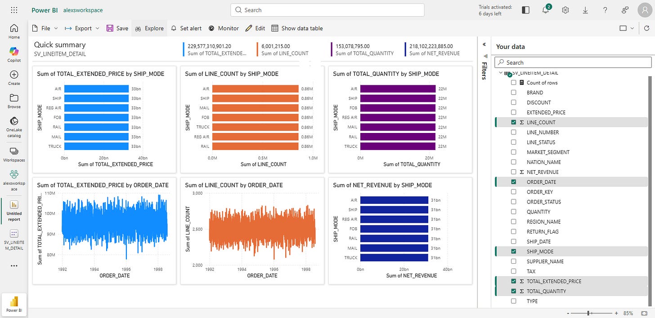Click the panel layout icon near trials text

(x=525, y=10)
